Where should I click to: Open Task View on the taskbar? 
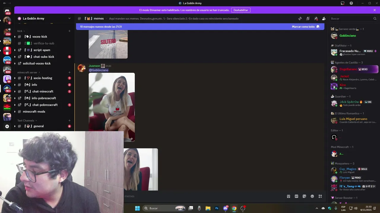(x=191, y=208)
